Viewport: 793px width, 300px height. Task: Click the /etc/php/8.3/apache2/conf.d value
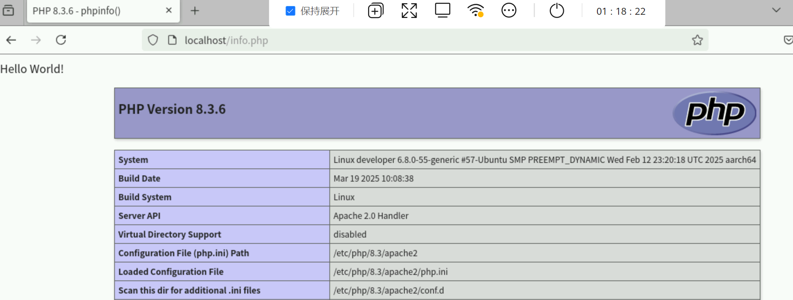389,290
